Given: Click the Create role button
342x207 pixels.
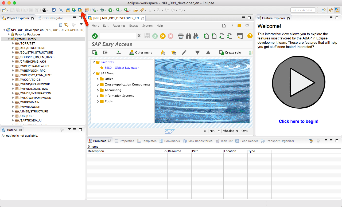Looking at the screenshot, I should [230, 52].
